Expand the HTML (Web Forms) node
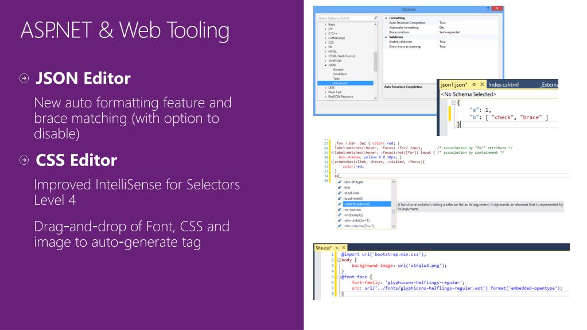 tap(325, 56)
